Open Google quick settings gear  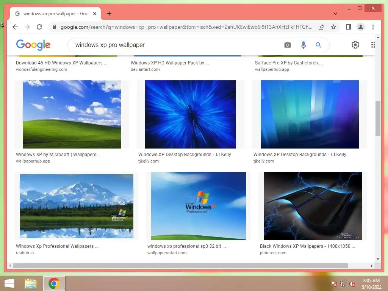point(355,45)
